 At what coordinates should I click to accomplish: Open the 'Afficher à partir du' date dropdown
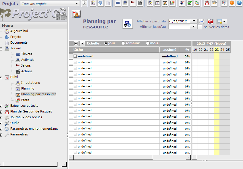click(194, 21)
